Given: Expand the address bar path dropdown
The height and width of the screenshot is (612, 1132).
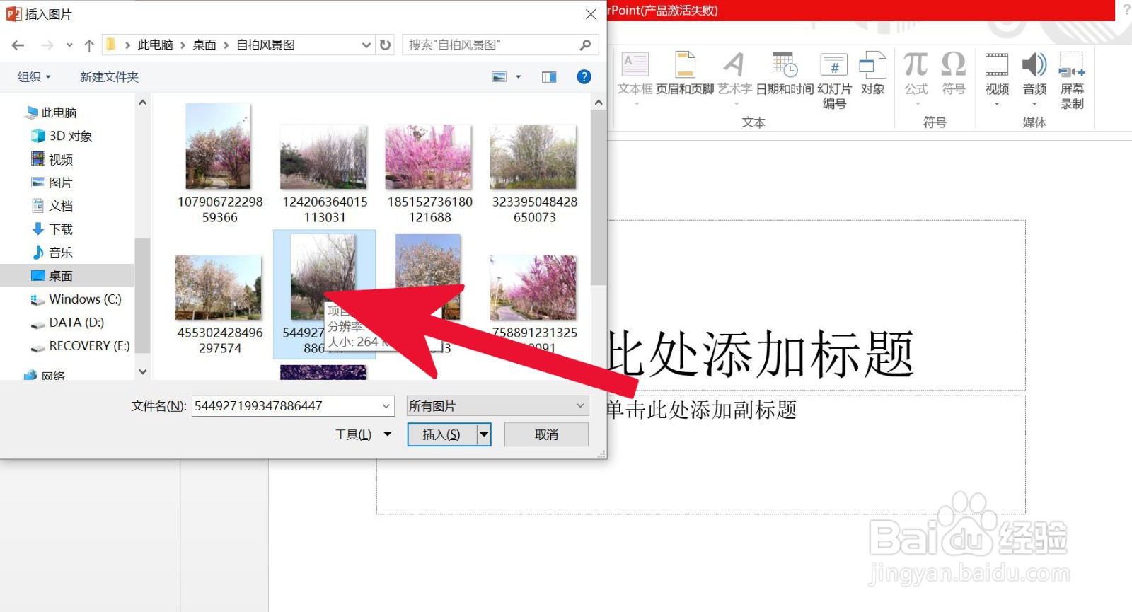Looking at the screenshot, I should click(x=366, y=45).
